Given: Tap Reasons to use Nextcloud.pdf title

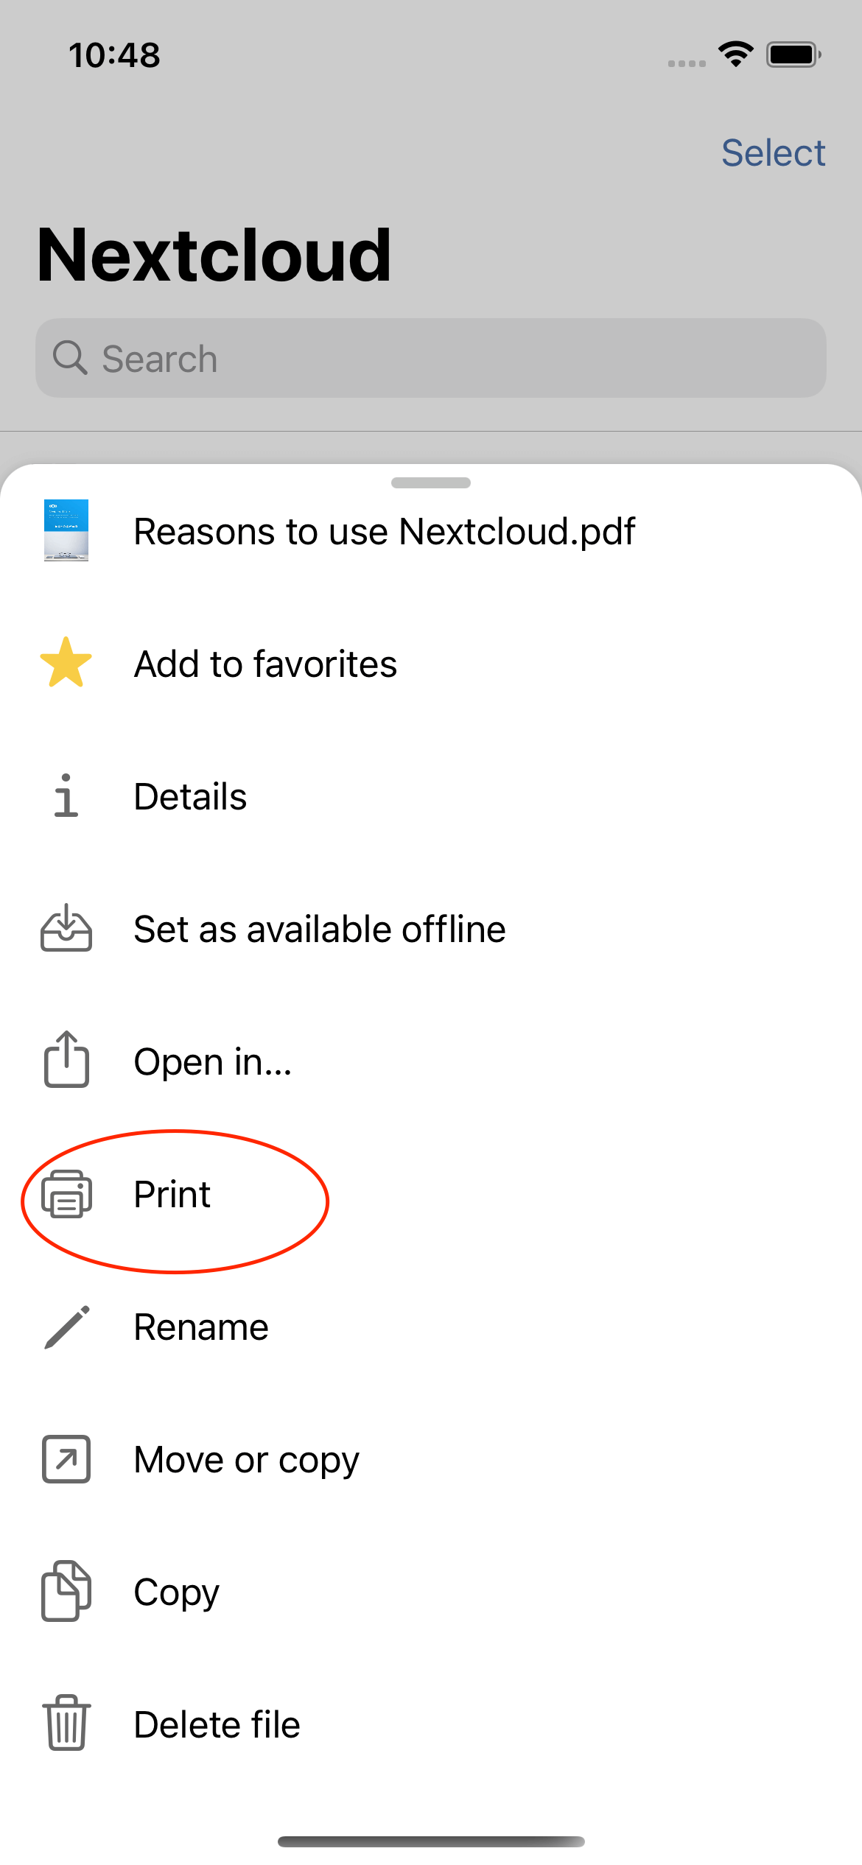Looking at the screenshot, I should coord(384,531).
